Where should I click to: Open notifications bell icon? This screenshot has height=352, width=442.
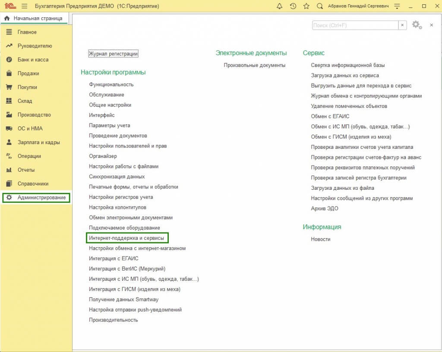[279, 6]
